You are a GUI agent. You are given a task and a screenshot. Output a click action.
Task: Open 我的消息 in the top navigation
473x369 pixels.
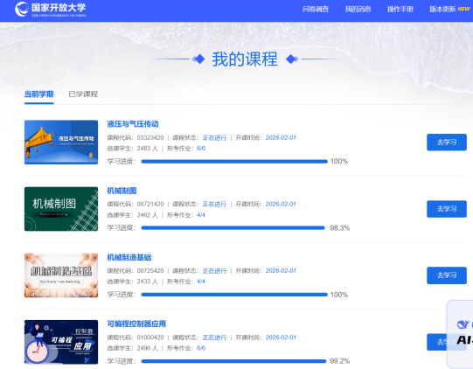[358, 9]
